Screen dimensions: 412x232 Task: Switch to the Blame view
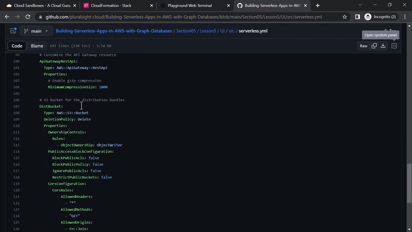[37, 46]
